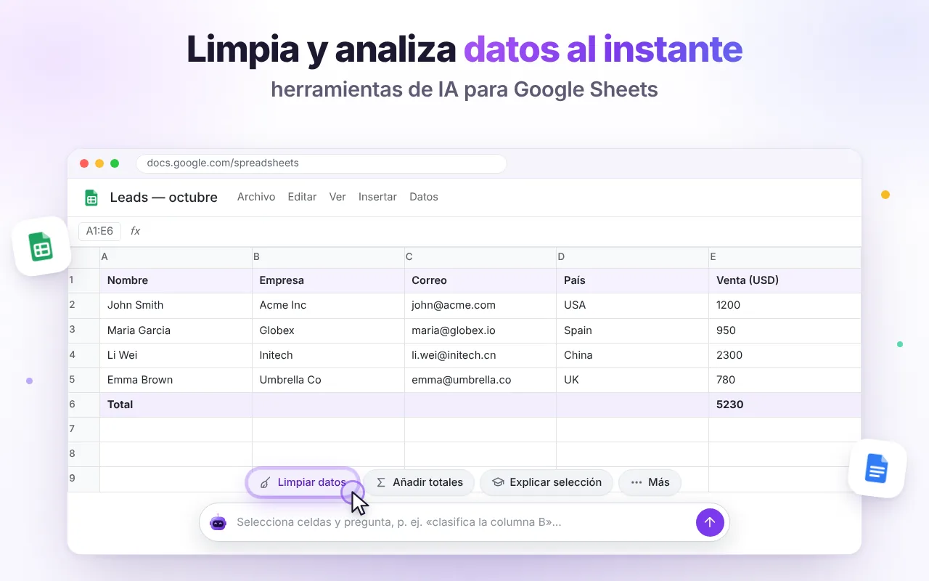929x581 pixels.
Task: Select column B header
Action: [329, 257]
